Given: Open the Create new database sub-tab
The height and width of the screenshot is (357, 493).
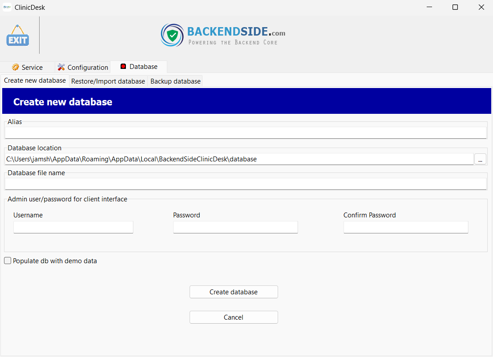Looking at the screenshot, I should coord(35,80).
